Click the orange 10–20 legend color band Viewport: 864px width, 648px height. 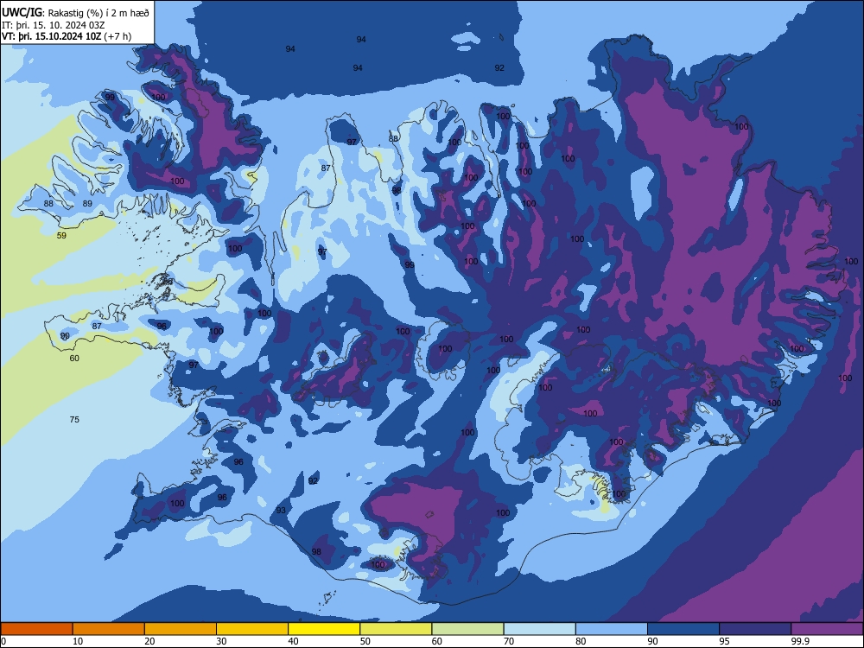tap(109, 629)
